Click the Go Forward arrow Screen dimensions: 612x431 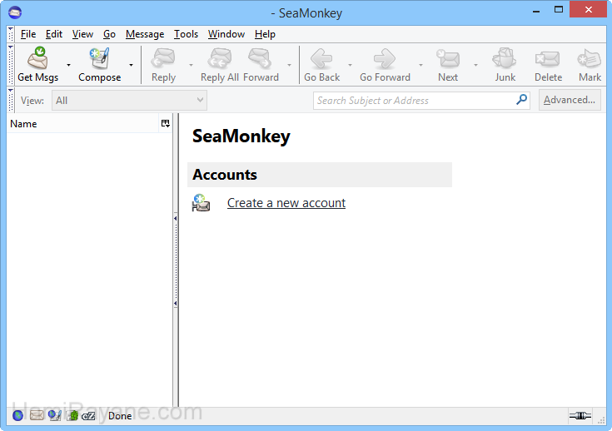point(385,59)
